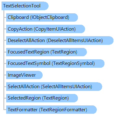Click the TextRegionSymbol type name
The height and width of the screenshot is (115, 119).
coord(73,63)
